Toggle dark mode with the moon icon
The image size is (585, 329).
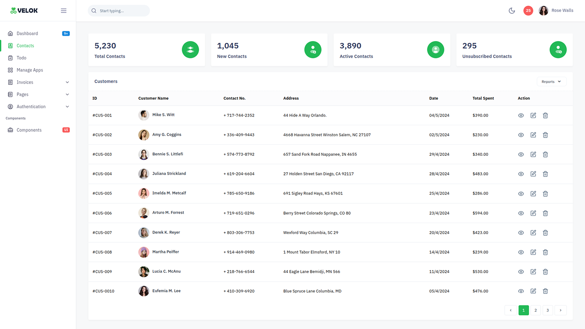pos(512,11)
